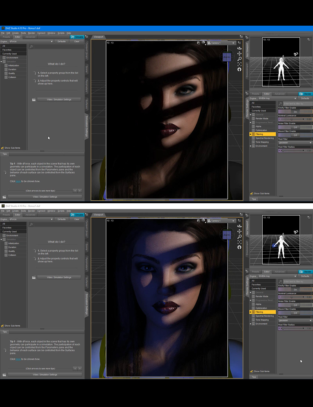
Task: Expand Environment group in upper Render Settings
Action: (250, 146)
